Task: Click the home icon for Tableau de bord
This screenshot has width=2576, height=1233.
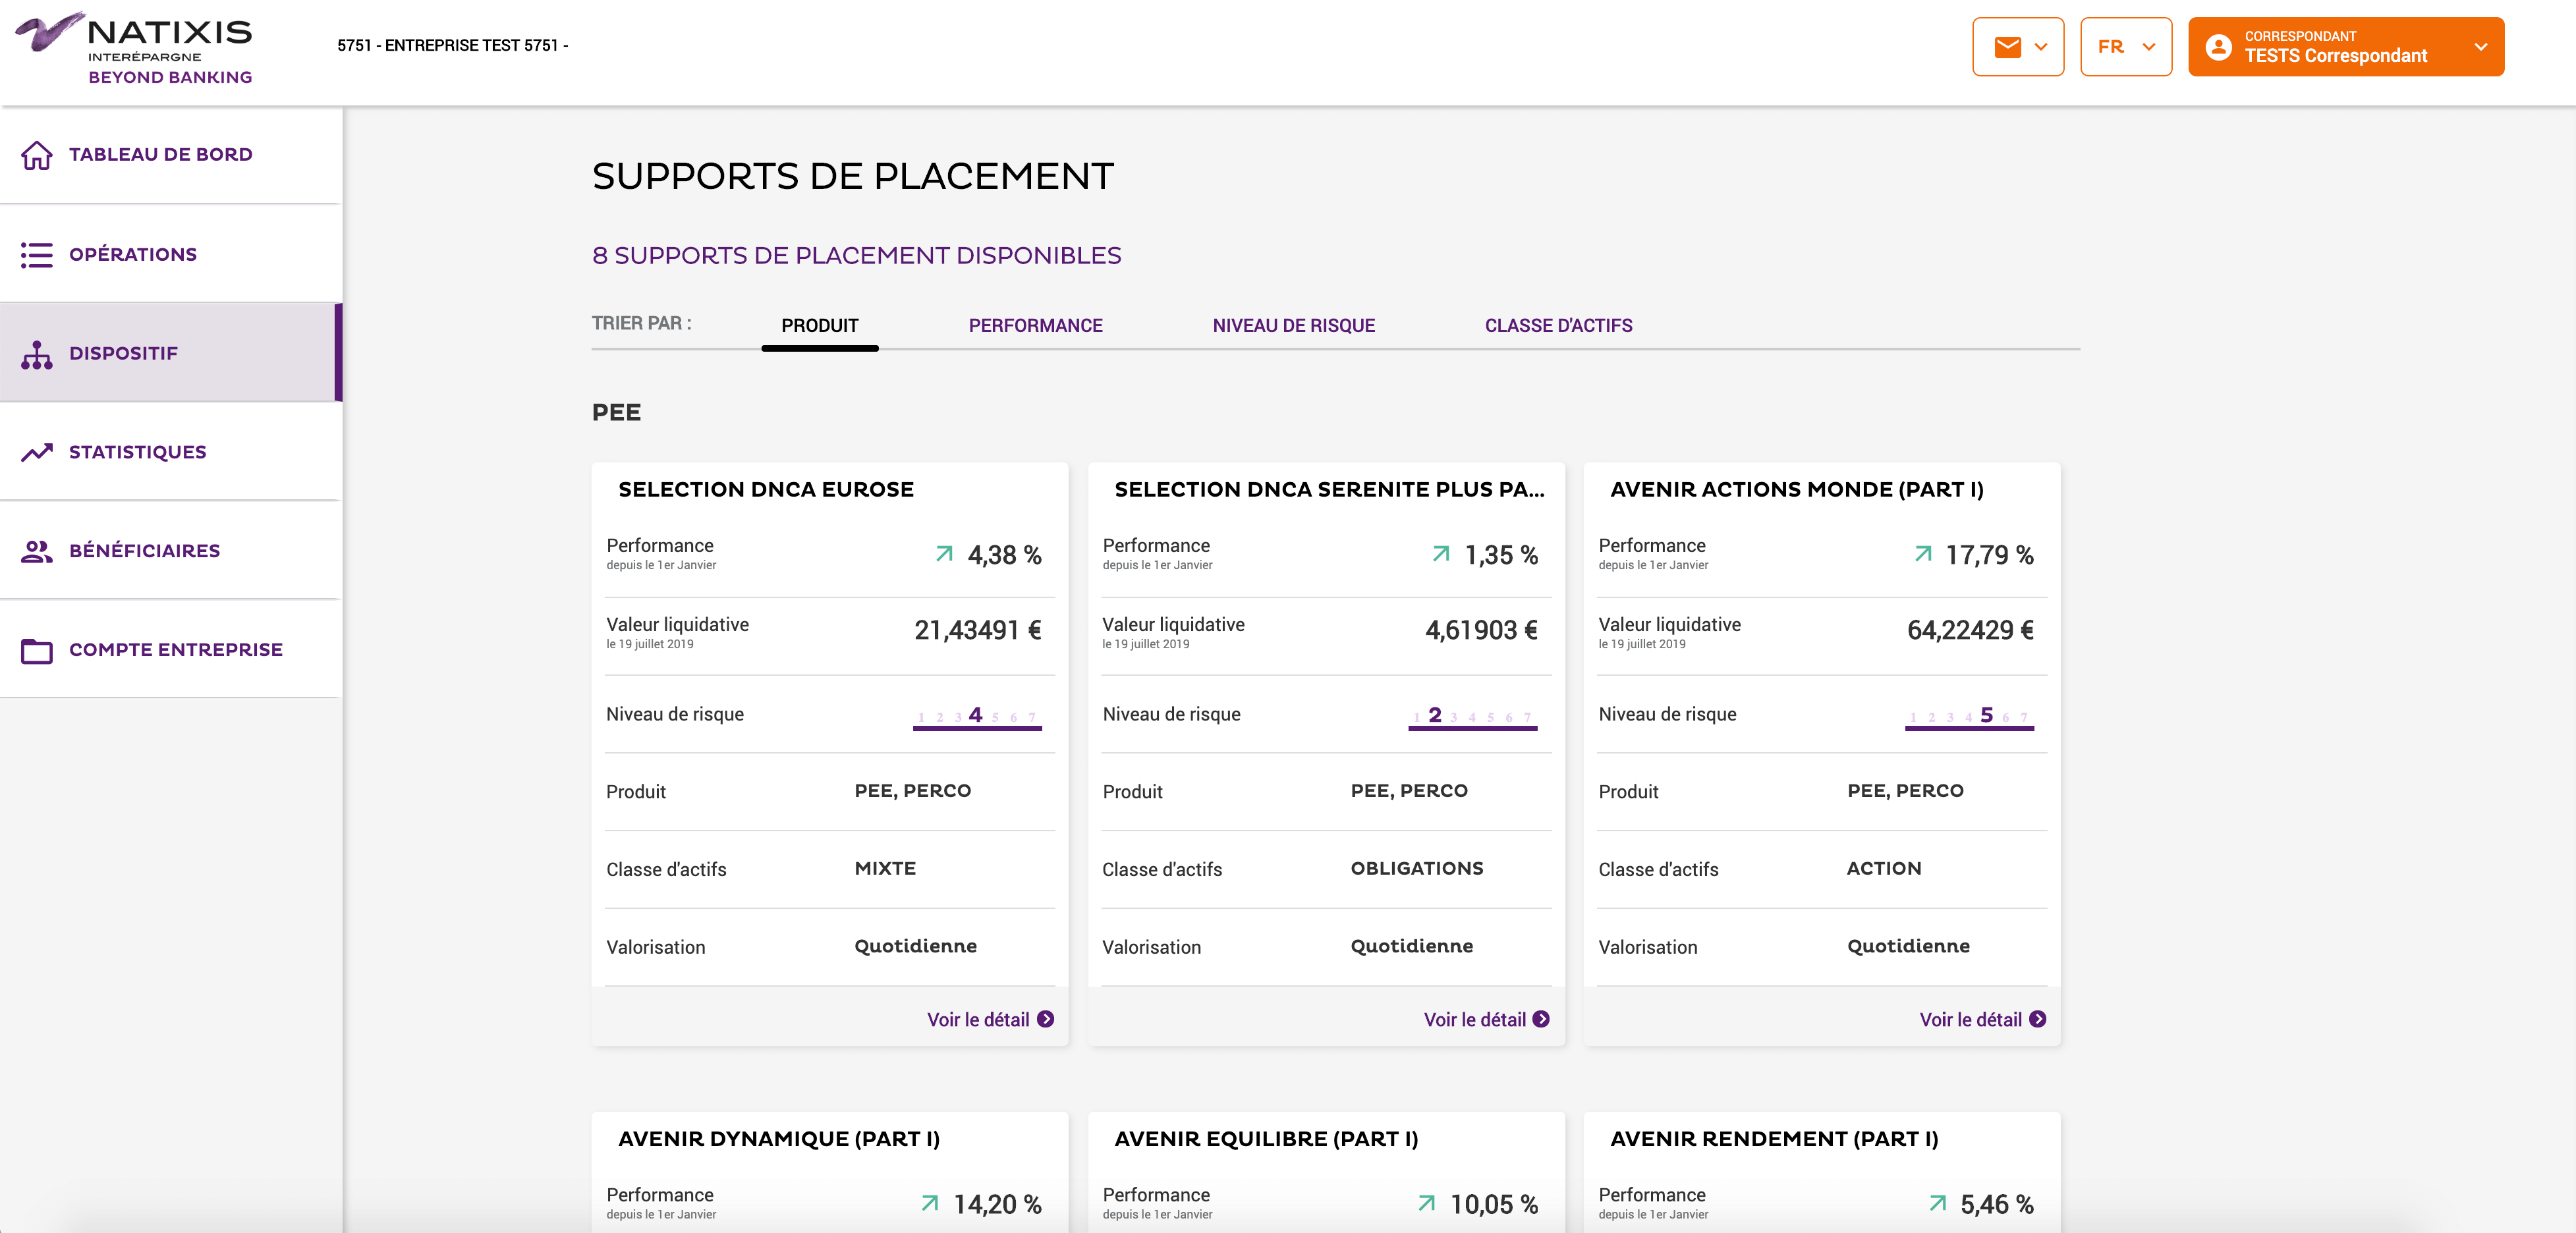Action: [x=37, y=155]
